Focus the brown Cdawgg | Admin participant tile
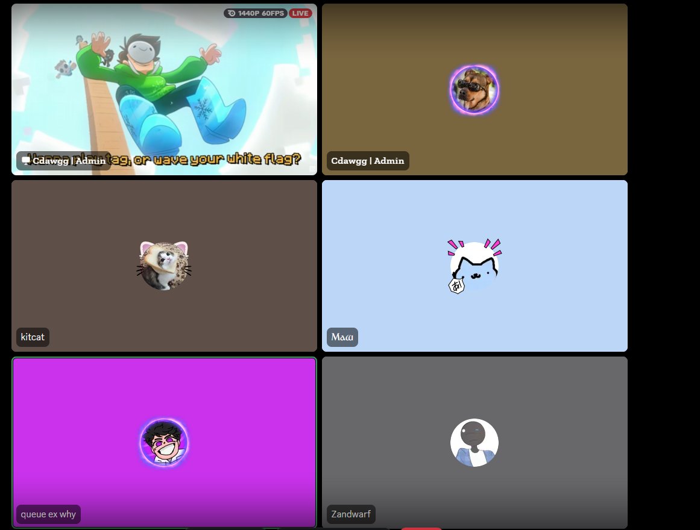This screenshot has width=700, height=530. pyautogui.click(x=475, y=89)
